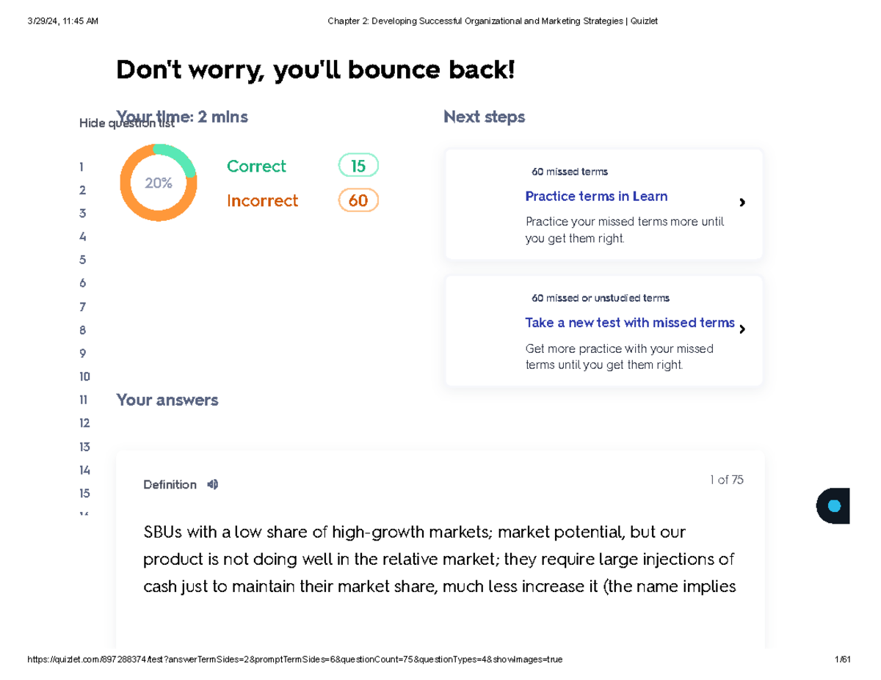Click the 20% score donut chart
This screenshot has height=680, width=881.
point(159,183)
